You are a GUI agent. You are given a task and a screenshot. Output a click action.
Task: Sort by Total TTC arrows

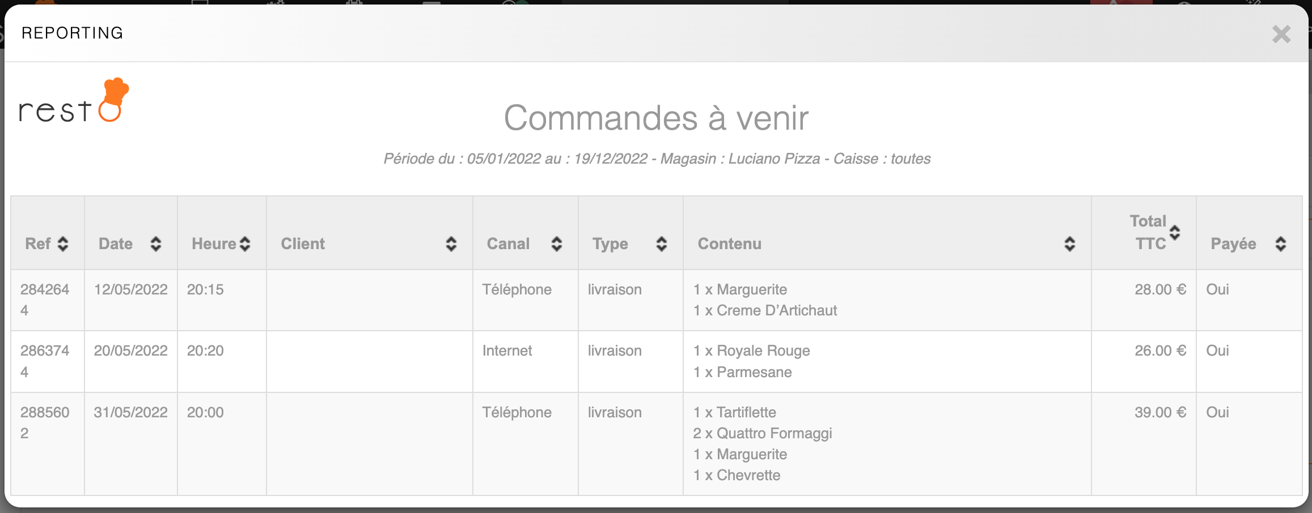click(1175, 232)
